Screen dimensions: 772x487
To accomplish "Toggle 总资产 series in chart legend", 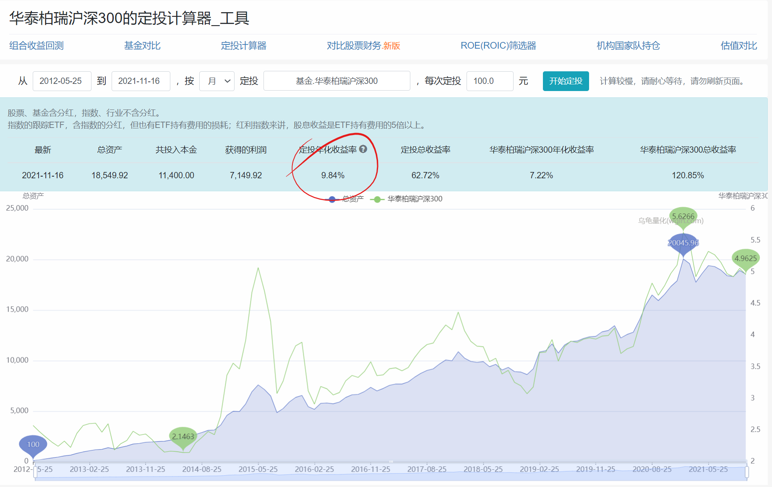I will (x=344, y=199).
